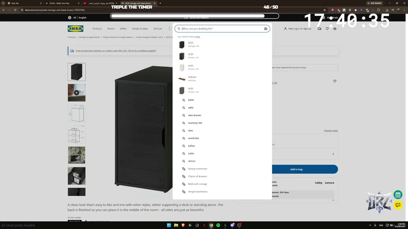Expand the payment plans chevron below tabby

point(333,200)
